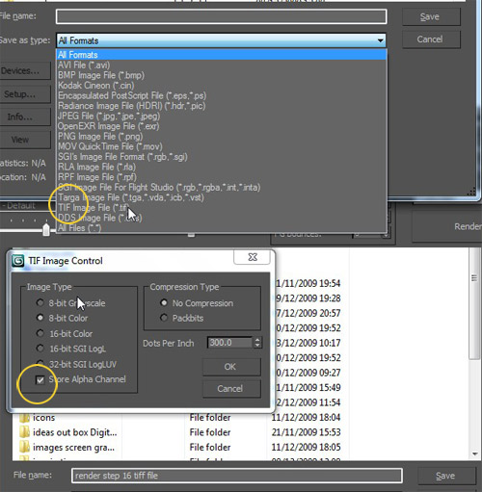
Task: Pick Encapsulated PostScript File format
Action: (222, 95)
